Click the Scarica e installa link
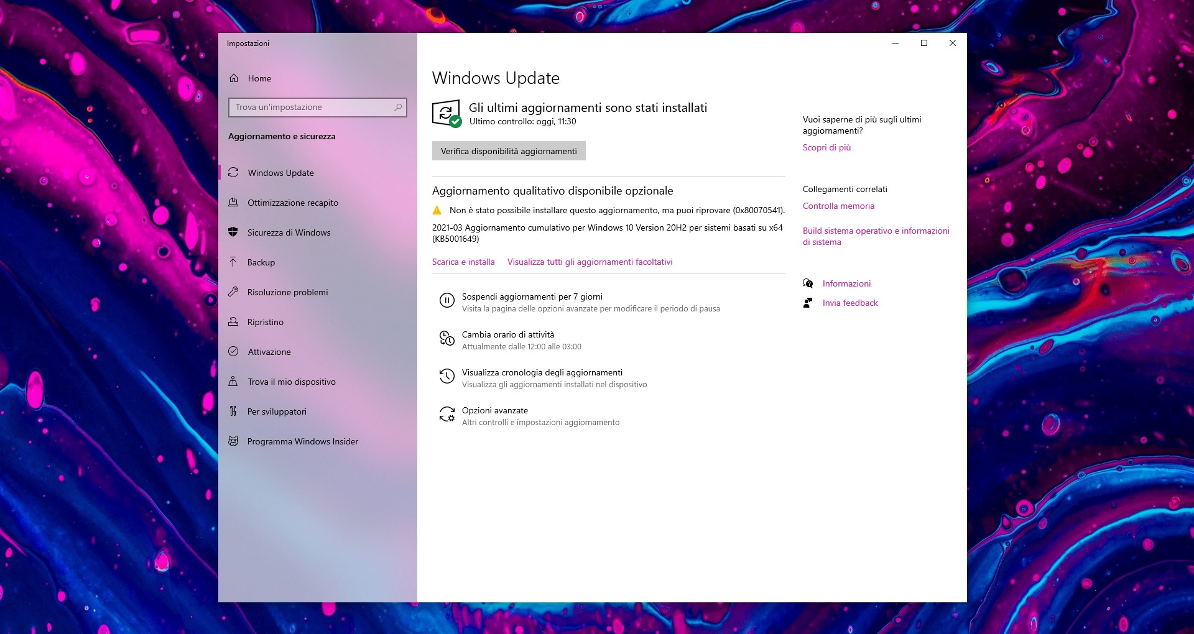The image size is (1194, 634). pyautogui.click(x=463, y=262)
